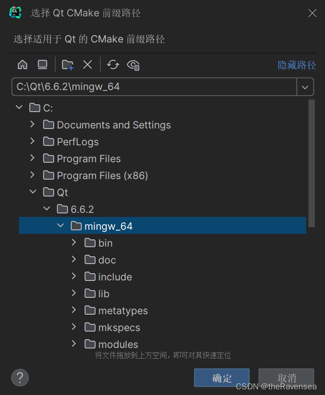Expand the metatypes folder chevron
Viewport: 325px width, 395px height.
[74, 310]
